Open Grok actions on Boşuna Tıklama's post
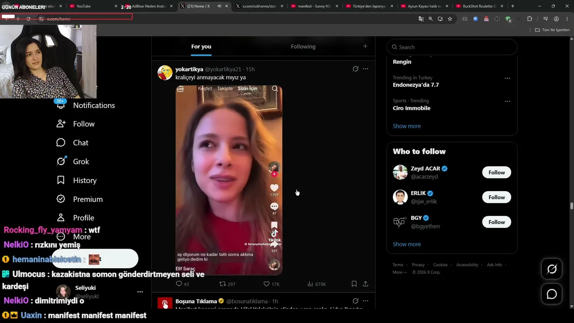Screen dimensions: 574x323 click(355, 301)
